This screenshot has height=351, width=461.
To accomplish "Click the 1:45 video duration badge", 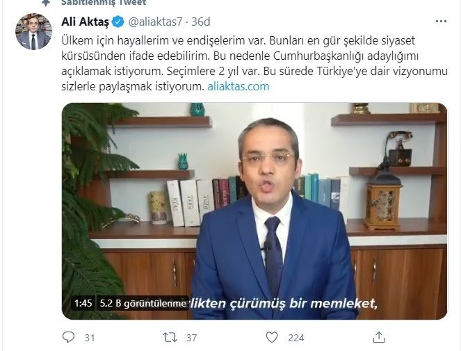I will coord(83,303).
